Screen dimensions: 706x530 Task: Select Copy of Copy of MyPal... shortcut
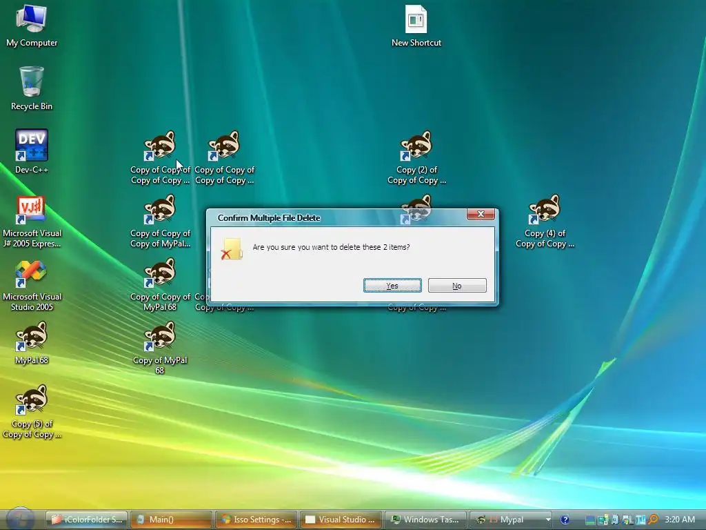click(x=160, y=222)
